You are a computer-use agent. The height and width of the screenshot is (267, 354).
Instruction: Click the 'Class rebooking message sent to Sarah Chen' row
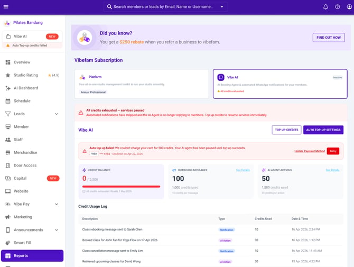211,229
